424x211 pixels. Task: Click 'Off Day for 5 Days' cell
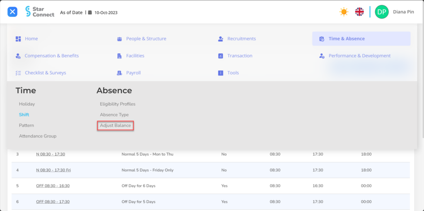(x=138, y=202)
